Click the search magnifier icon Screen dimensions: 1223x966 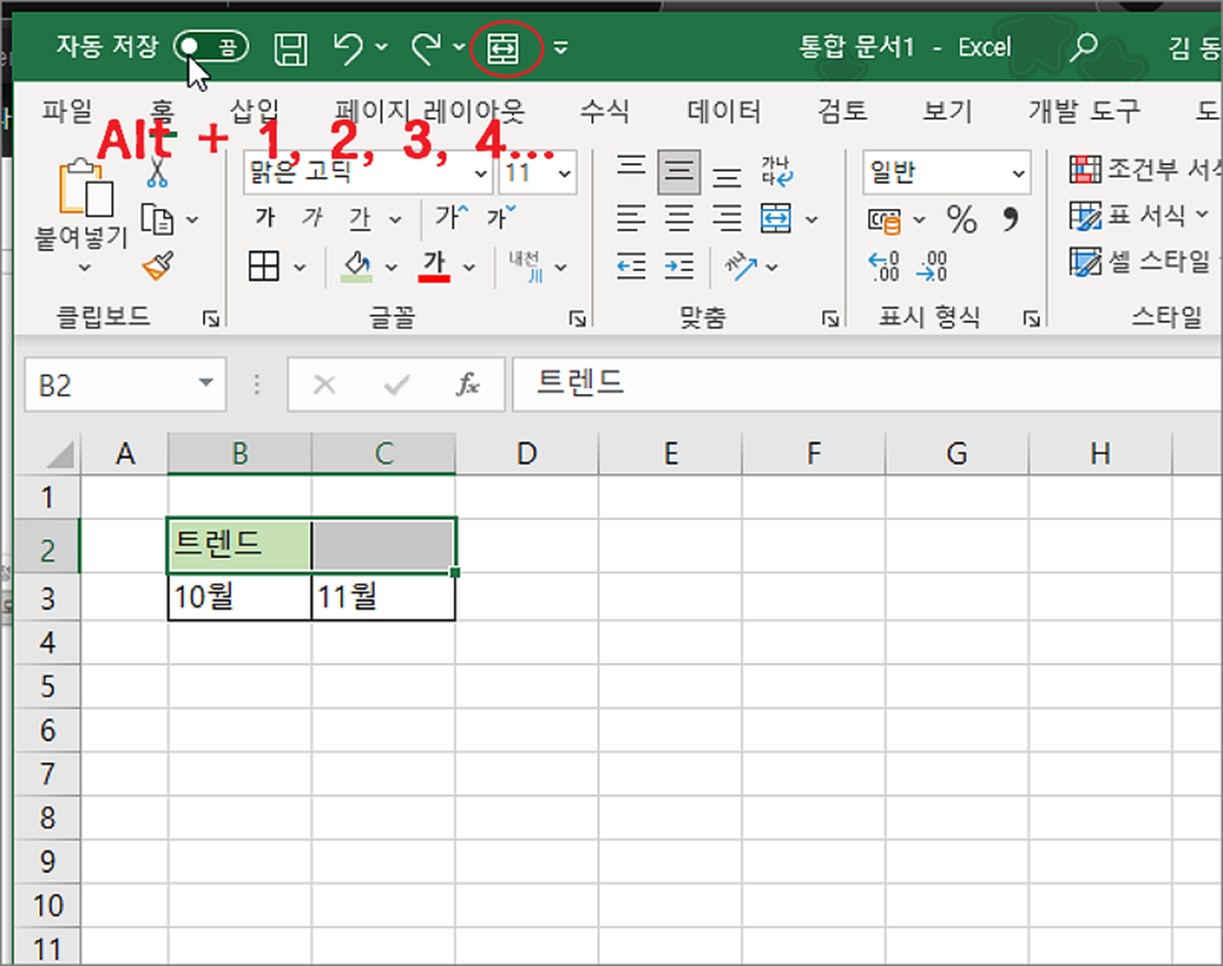(1083, 47)
